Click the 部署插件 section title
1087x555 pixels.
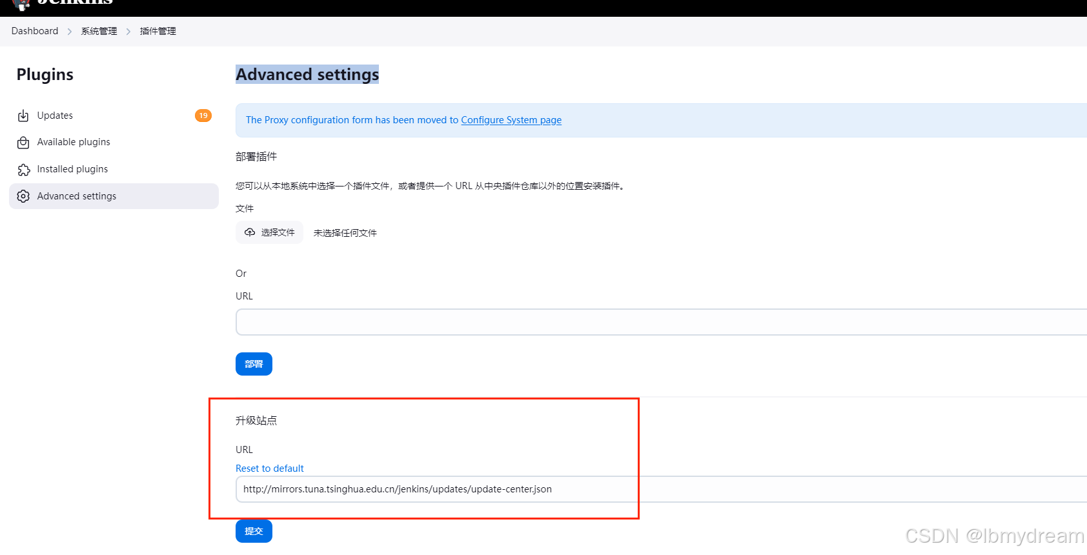click(x=256, y=157)
